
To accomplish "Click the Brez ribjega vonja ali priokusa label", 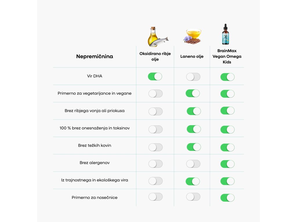I will (95, 111).
